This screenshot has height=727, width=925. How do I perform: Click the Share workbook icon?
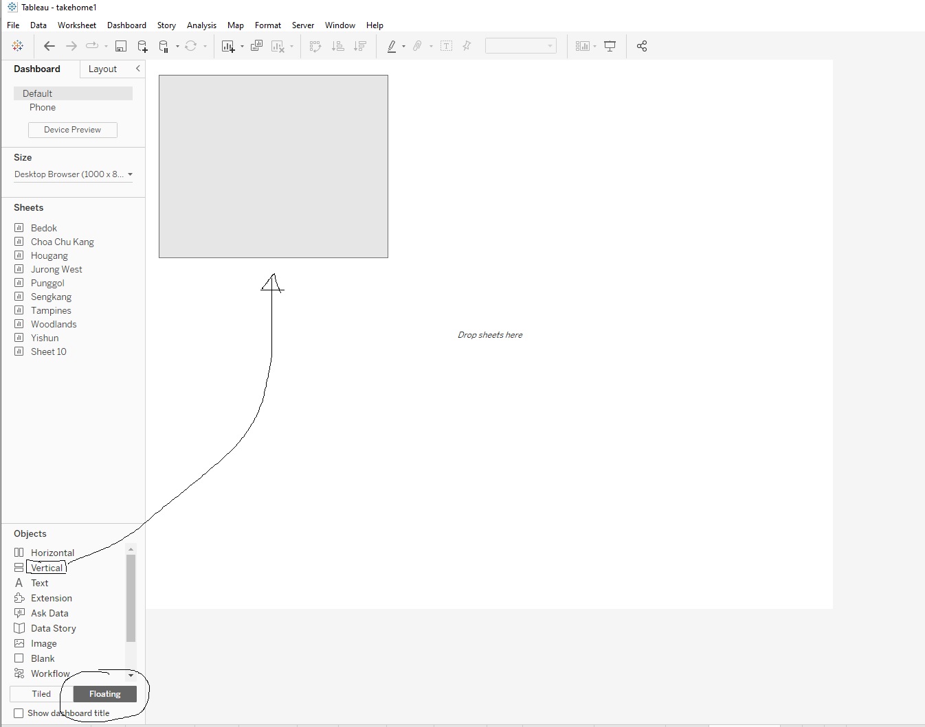tap(642, 46)
